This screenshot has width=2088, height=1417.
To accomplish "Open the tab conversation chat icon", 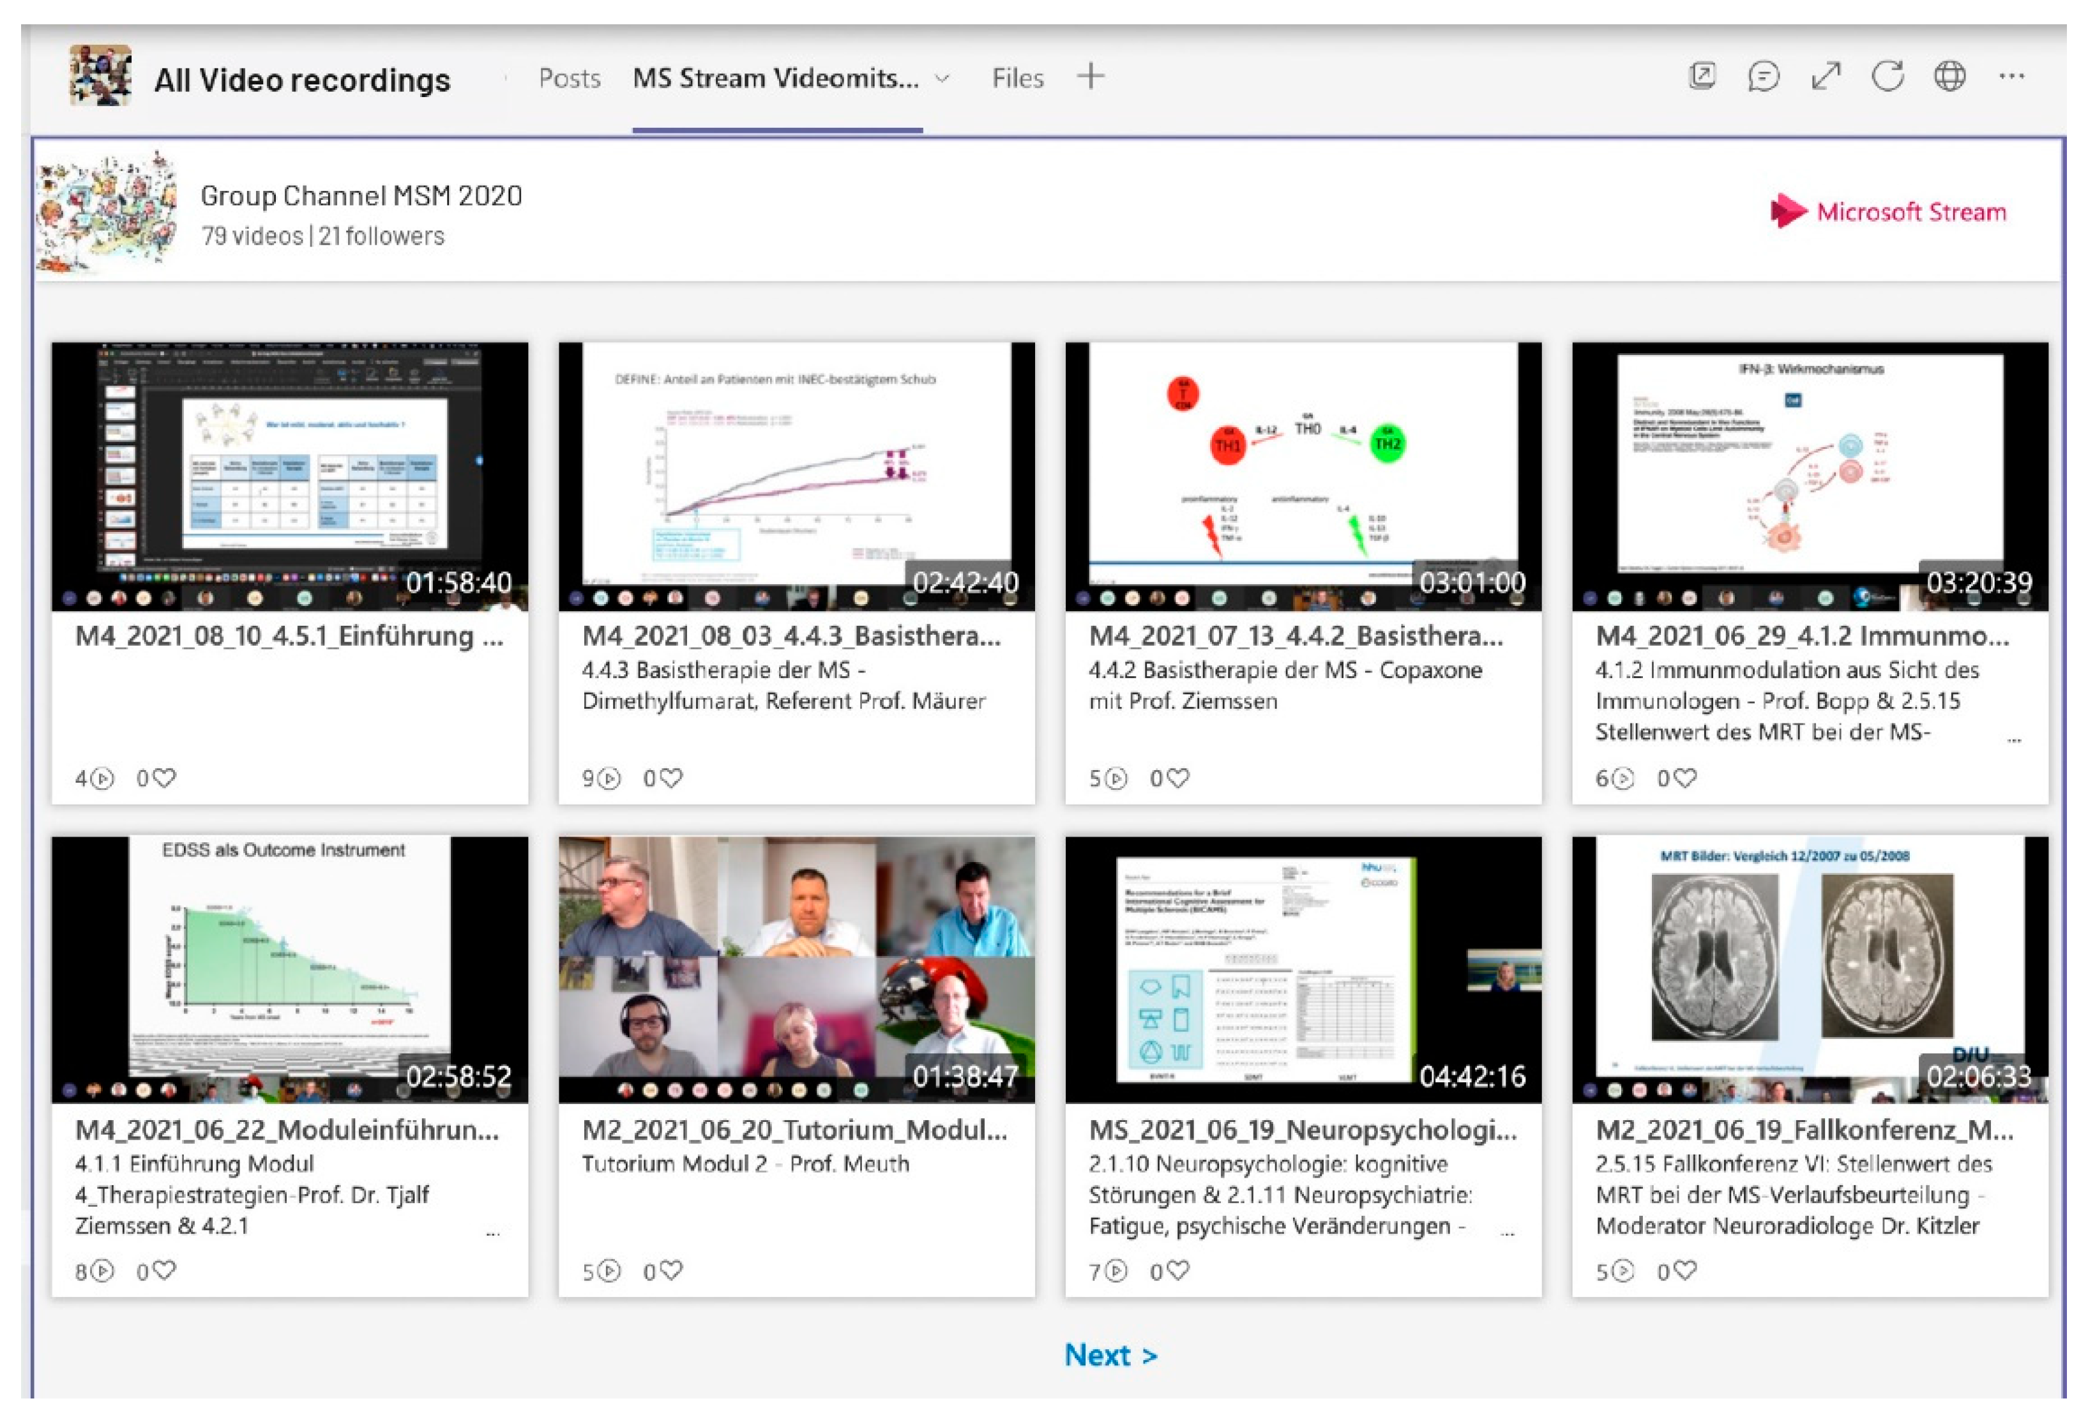I will (1764, 77).
